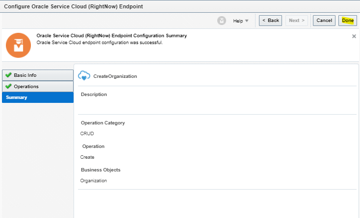Click the Endpoint Configuration Summary heading
This screenshot has height=218, width=360.
(111, 36)
